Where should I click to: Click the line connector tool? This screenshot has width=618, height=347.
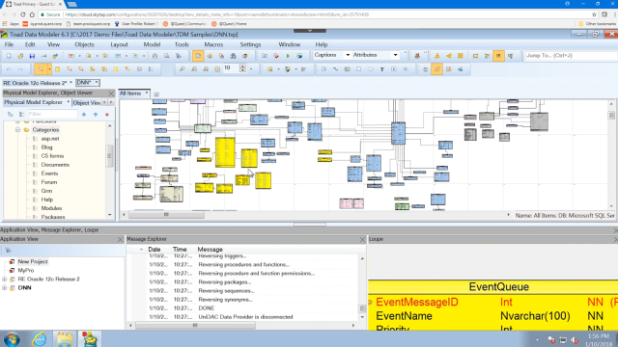pyautogui.click(x=335, y=69)
